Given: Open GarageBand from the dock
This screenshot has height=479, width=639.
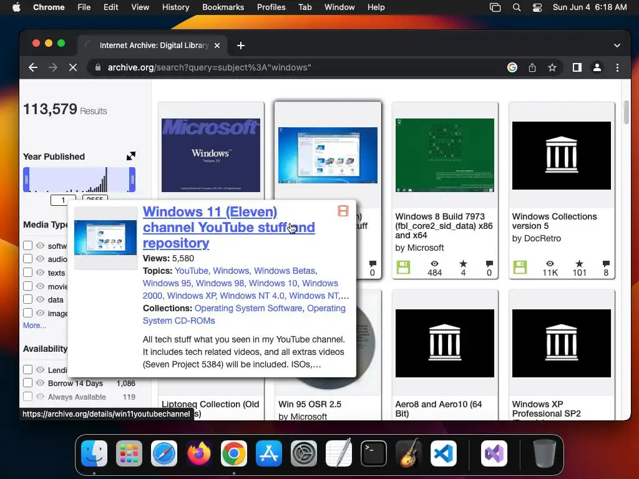Looking at the screenshot, I should [x=409, y=453].
